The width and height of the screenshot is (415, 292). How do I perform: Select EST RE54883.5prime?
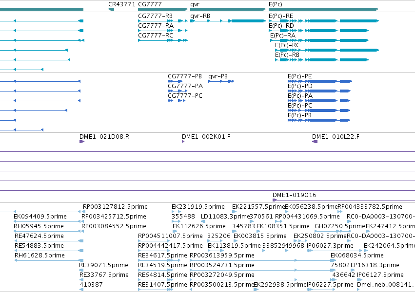[39, 246]
